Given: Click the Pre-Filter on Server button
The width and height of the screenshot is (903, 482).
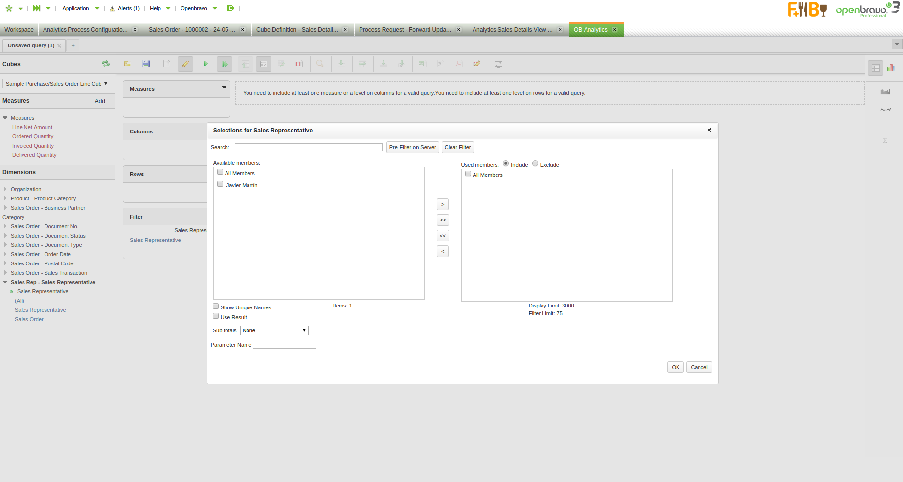Looking at the screenshot, I should point(412,147).
